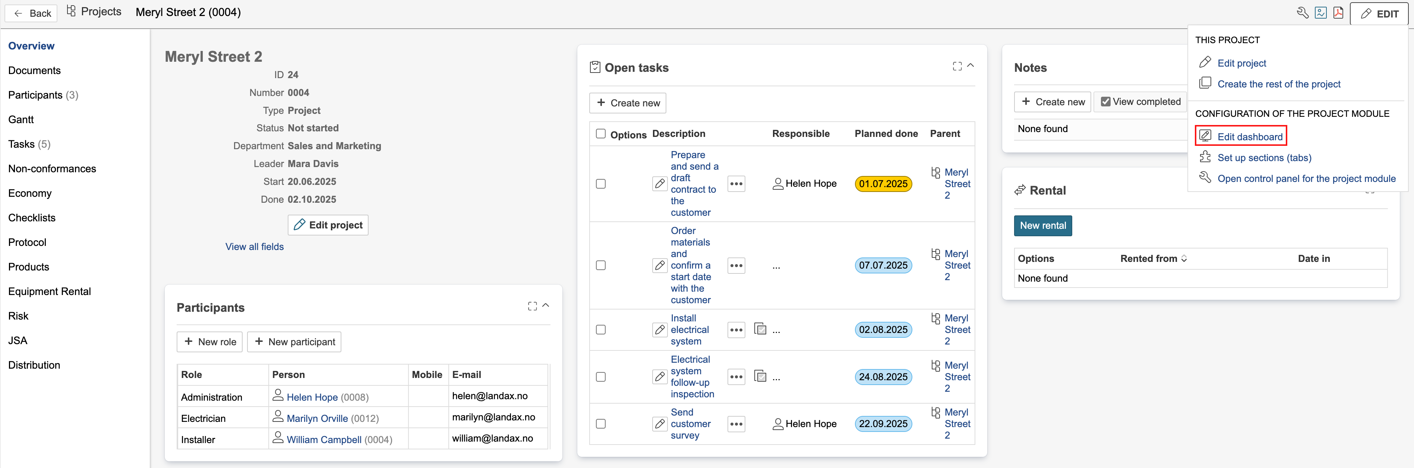
Task: Maximize the Participants panel with fullscreen icon
Action: pyautogui.click(x=532, y=306)
